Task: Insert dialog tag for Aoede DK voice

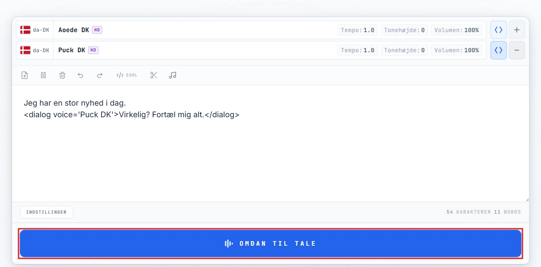Action: (x=498, y=30)
